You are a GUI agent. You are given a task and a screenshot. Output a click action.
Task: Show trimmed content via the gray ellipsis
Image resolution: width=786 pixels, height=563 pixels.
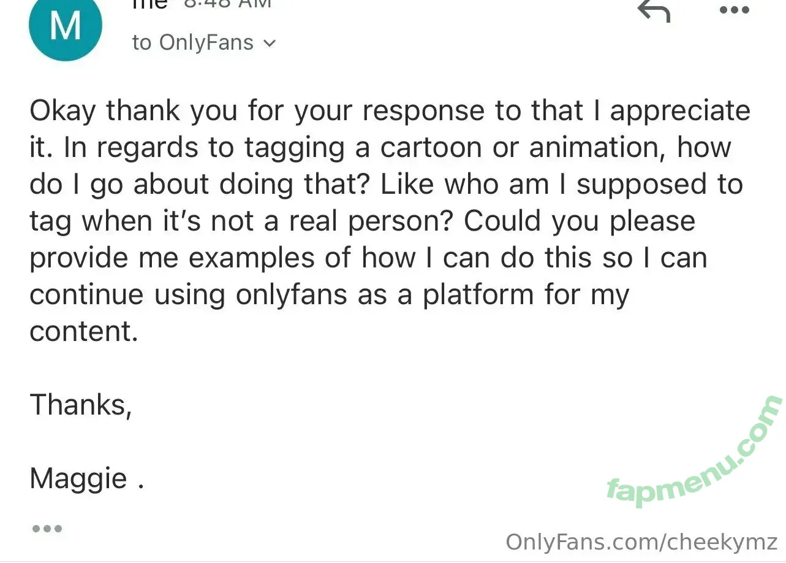coord(47,528)
